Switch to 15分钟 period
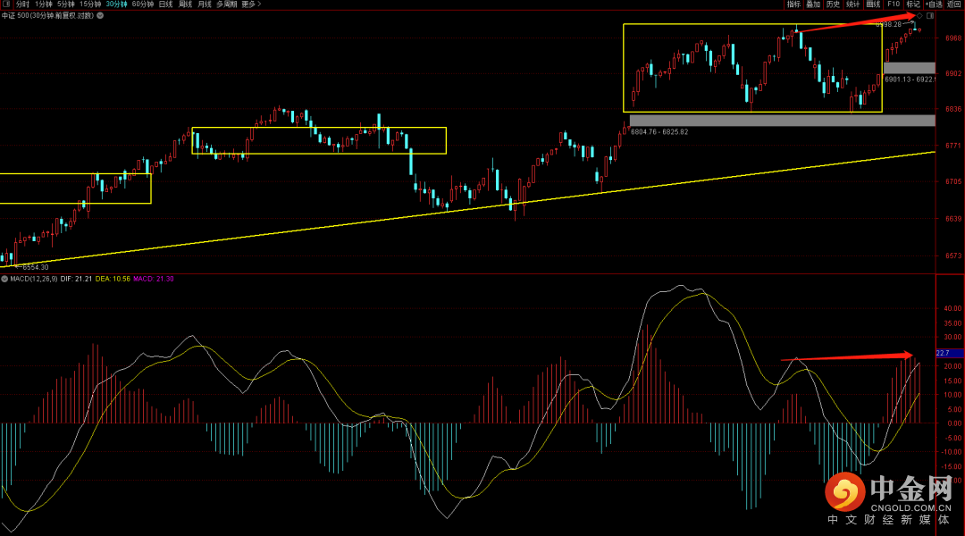 pos(91,4)
